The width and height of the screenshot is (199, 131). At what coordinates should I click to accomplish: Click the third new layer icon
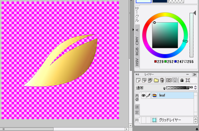click(x=150, y=81)
